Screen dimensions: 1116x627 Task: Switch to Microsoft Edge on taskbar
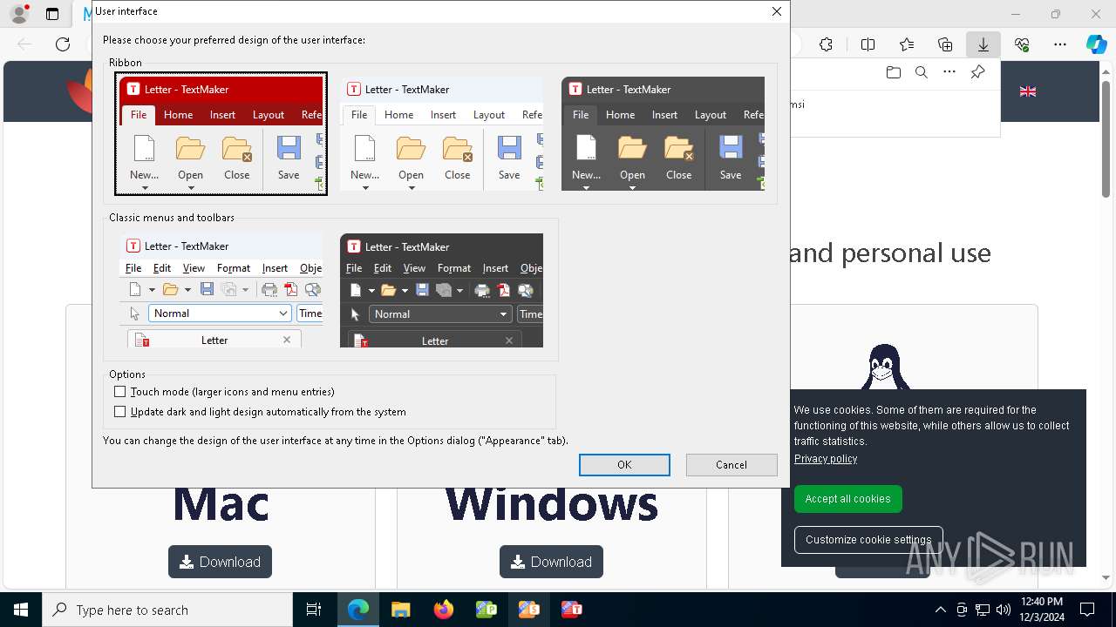coord(358,610)
